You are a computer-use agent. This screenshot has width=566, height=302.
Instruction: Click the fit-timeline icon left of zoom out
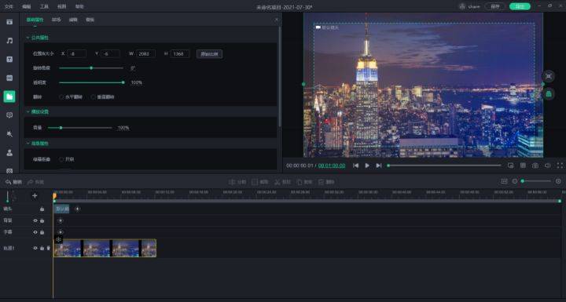pyautogui.click(x=504, y=181)
